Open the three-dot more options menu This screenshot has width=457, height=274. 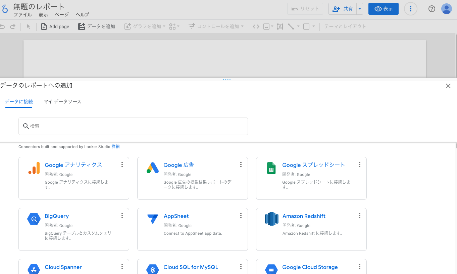pyautogui.click(x=411, y=9)
